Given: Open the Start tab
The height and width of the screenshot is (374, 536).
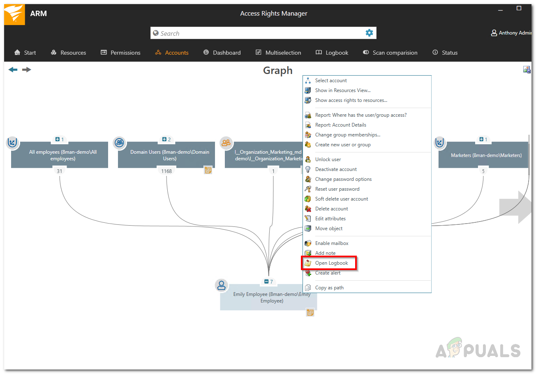Looking at the screenshot, I should [25, 53].
